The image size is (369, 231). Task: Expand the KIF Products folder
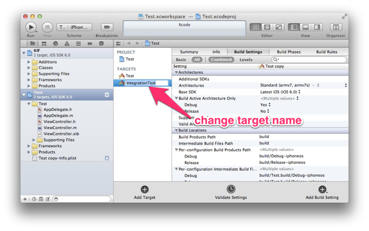29,86
